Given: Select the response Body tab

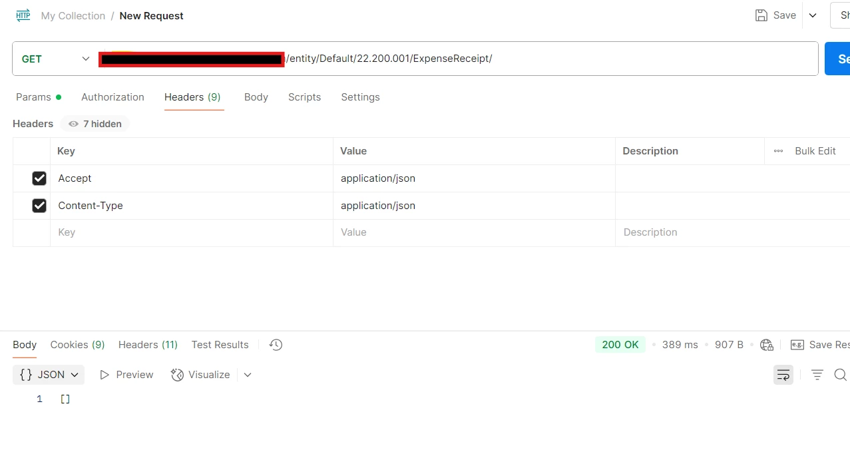Looking at the screenshot, I should point(25,345).
